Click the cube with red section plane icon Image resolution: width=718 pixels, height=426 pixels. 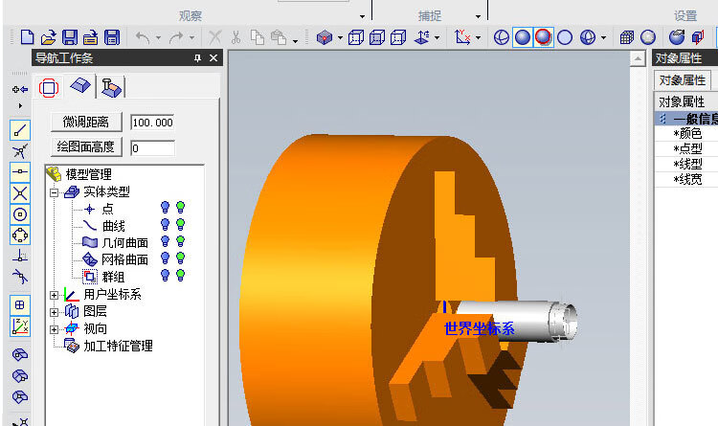pos(698,37)
